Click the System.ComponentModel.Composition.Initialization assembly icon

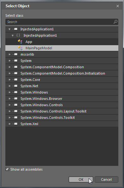tap(15, 73)
